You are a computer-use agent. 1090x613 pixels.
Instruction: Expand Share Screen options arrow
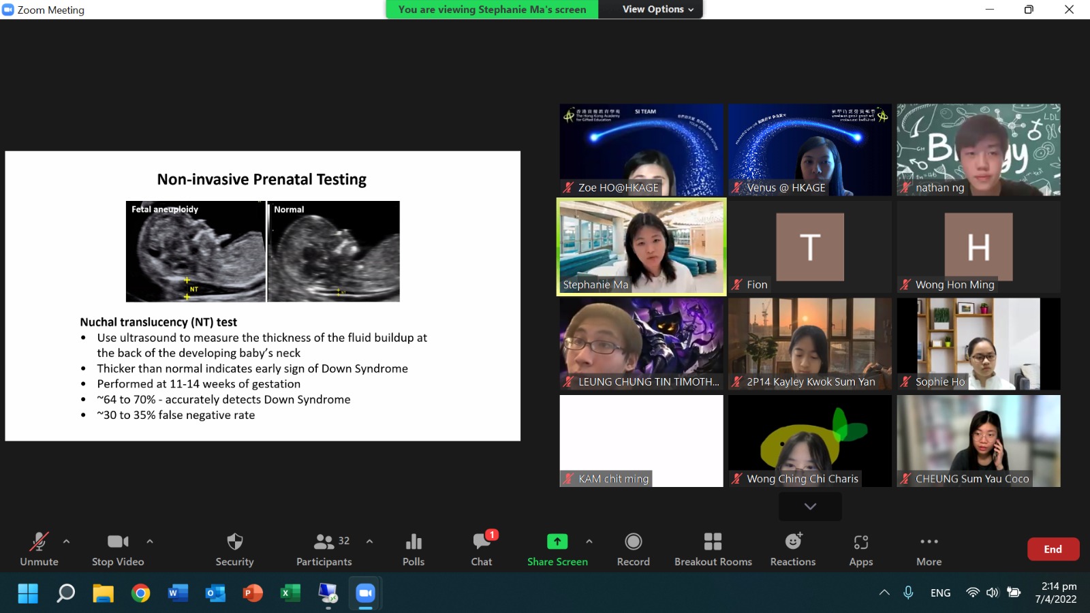tap(589, 541)
